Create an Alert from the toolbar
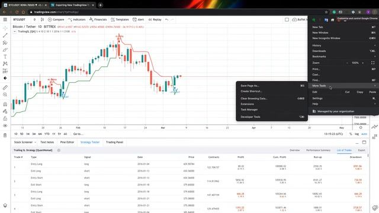Image resolution: width=379 pixels, height=213 pixels. click(x=138, y=20)
